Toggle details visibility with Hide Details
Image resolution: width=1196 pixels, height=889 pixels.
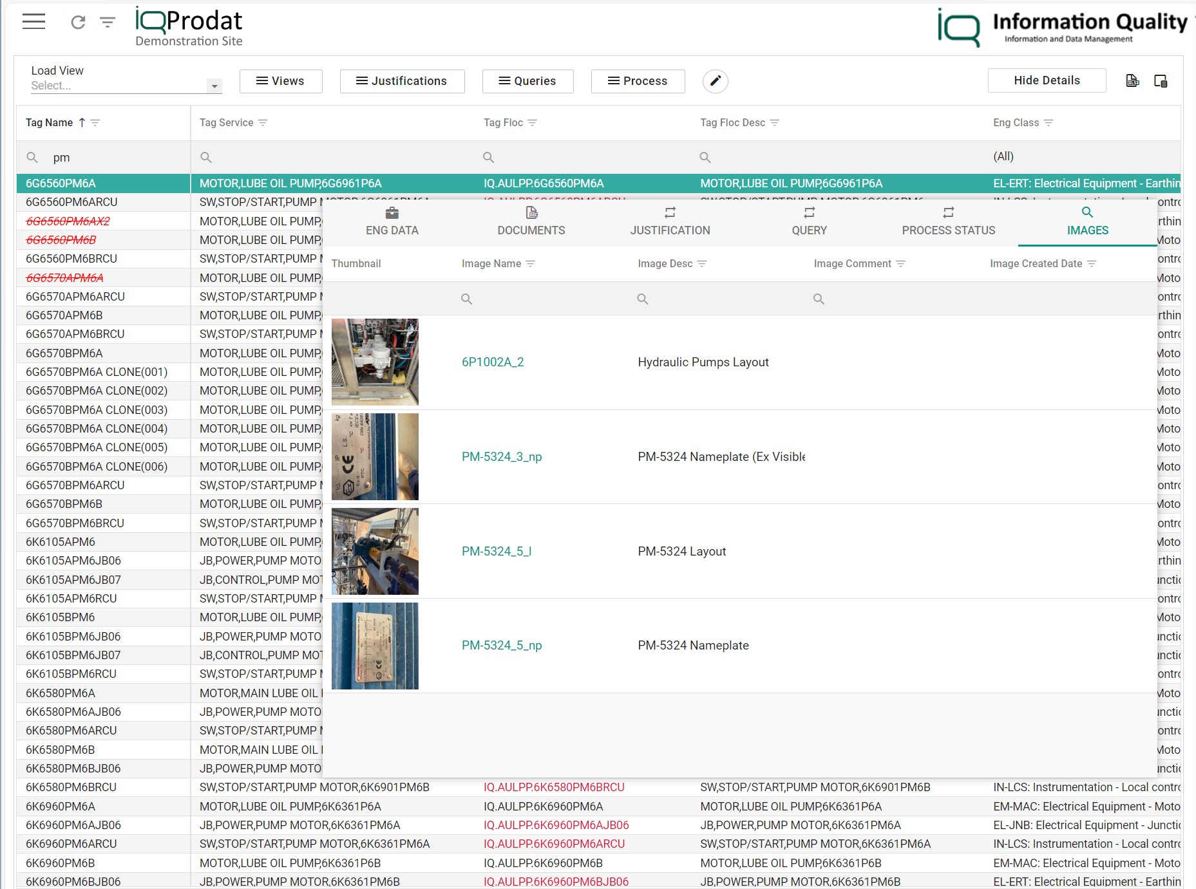pyautogui.click(x=1046, y=80)
